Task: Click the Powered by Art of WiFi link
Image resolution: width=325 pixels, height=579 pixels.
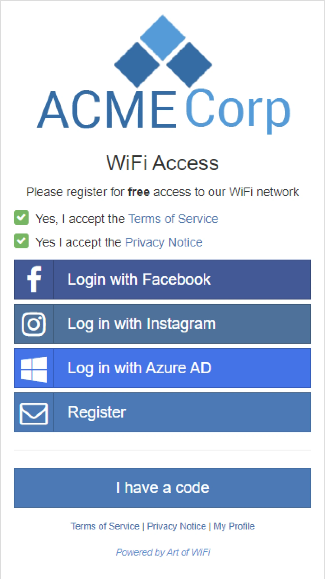Action: click(x=163, y=552)
